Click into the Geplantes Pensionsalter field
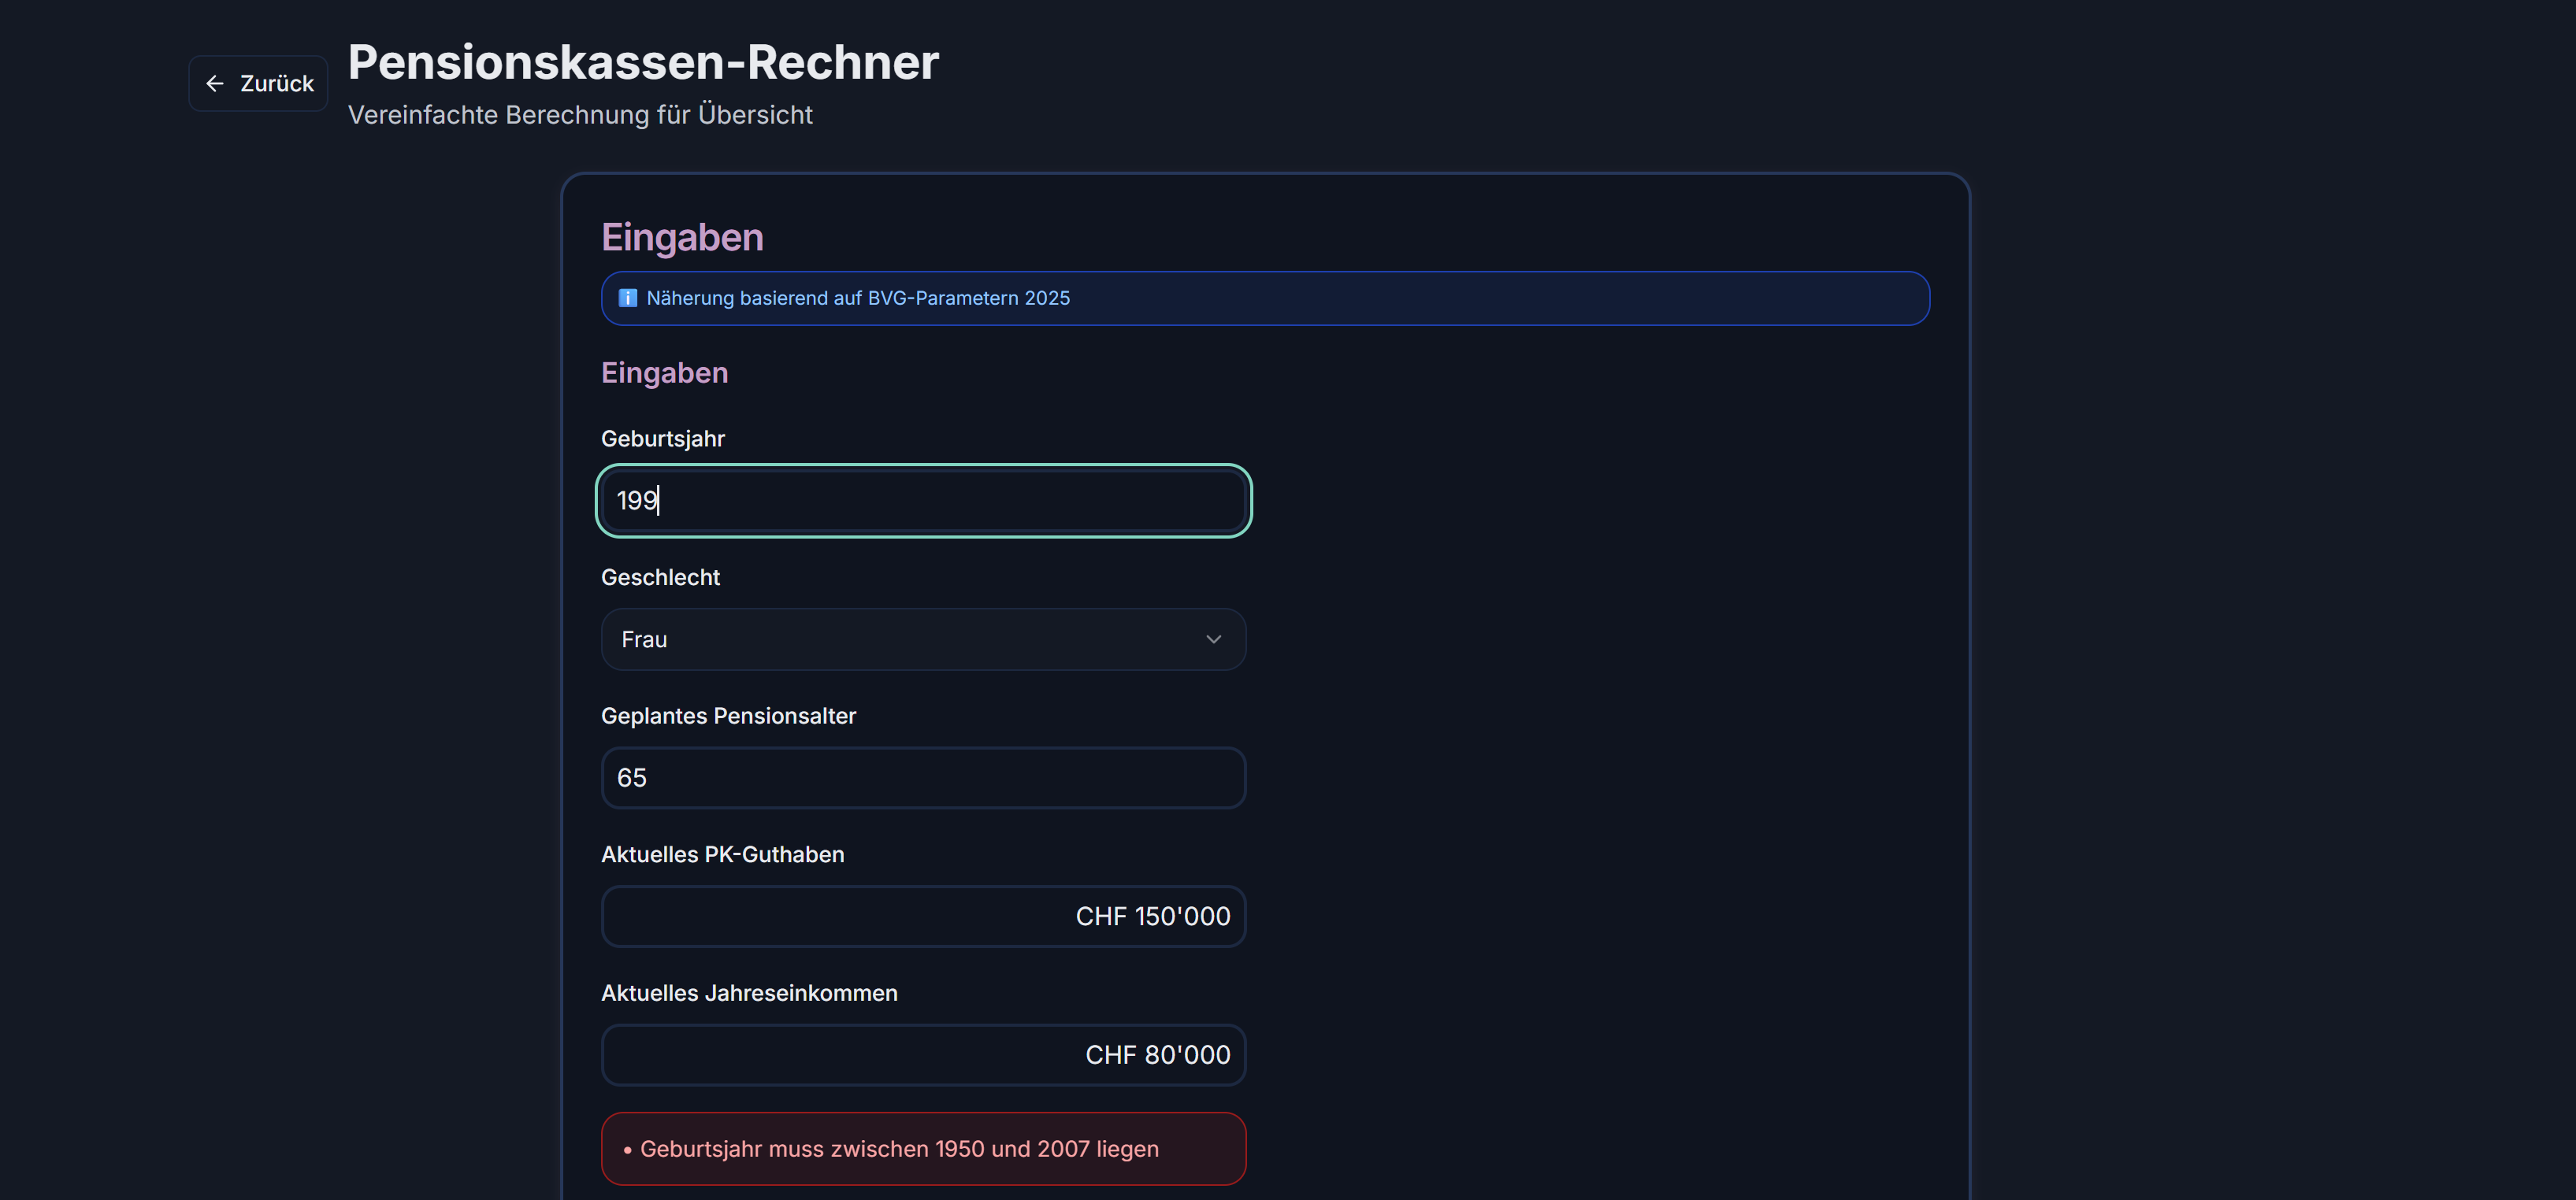Image resolution: width=2576 pixels, height=1200 pixels. point(922,777)
